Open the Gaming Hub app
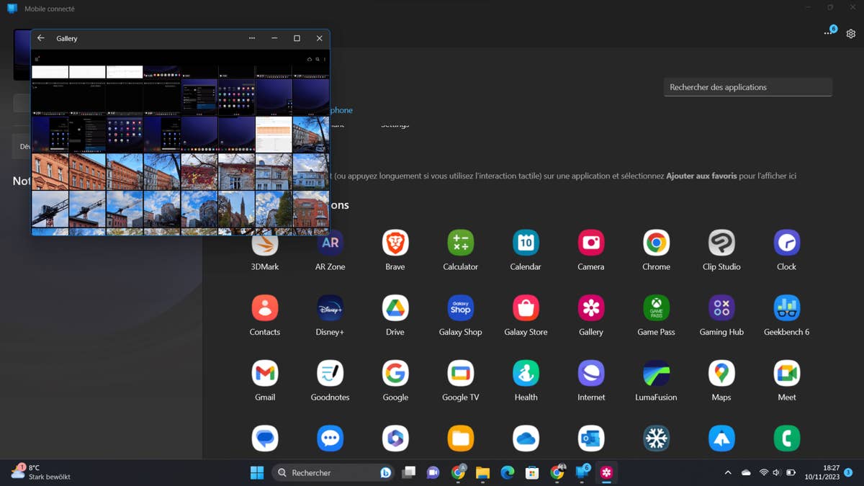The height and width of the screenshot is (486, 864). point(721,308)
